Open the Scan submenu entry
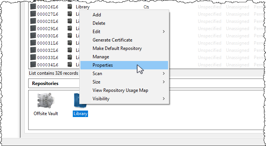 pos(124,74)
